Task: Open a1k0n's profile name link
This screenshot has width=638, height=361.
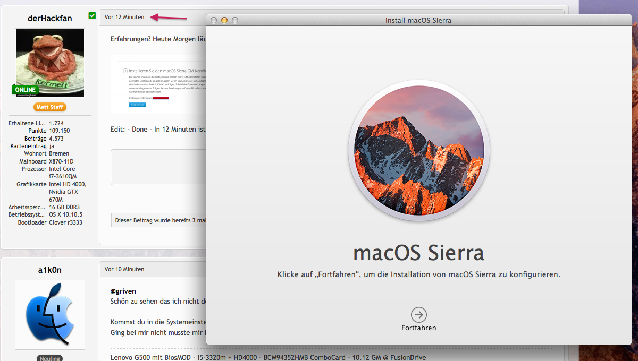Action: 49,270
